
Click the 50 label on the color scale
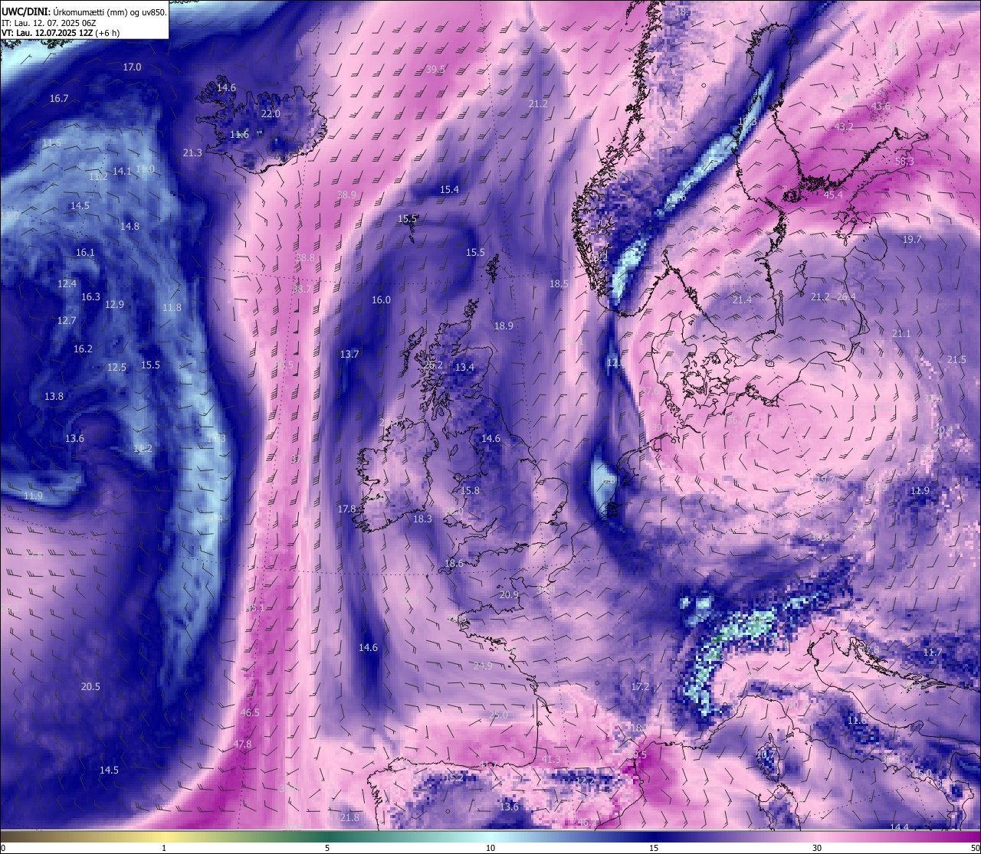coord(974,848)
